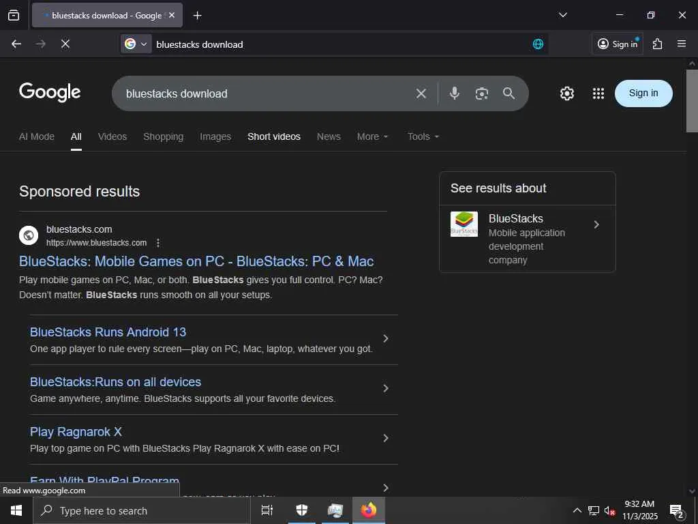Image resolution: width=698 pixels, height=524 pixels.
Task: Switch to Shopping results tab
Action: click(x=164, y=136)
